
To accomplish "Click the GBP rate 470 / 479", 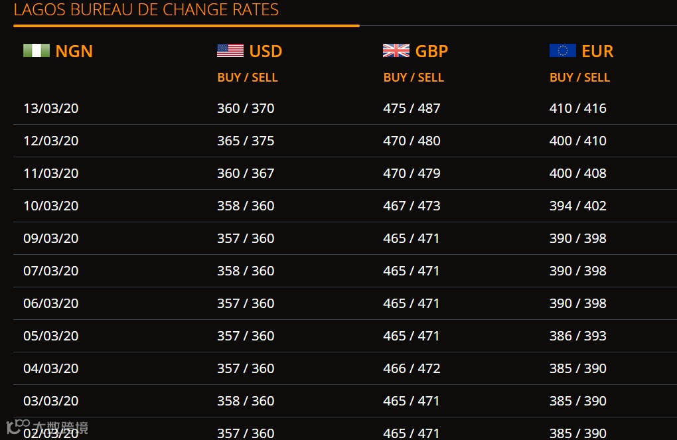I will 412,173.
